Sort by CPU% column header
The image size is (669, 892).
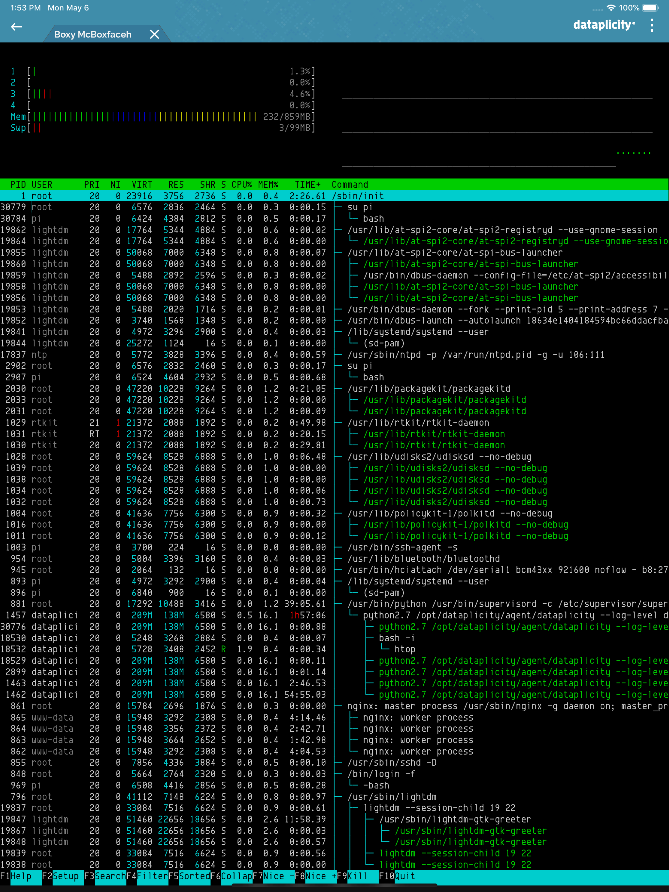coord(241,184)
